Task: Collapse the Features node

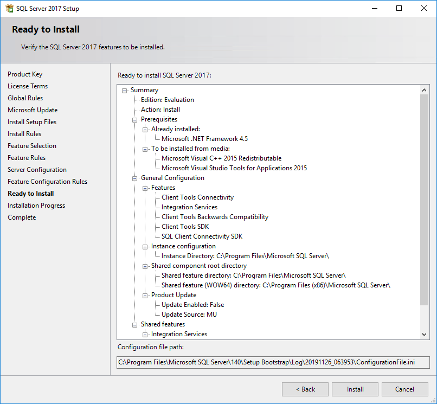Action: (x=145, y=188)
